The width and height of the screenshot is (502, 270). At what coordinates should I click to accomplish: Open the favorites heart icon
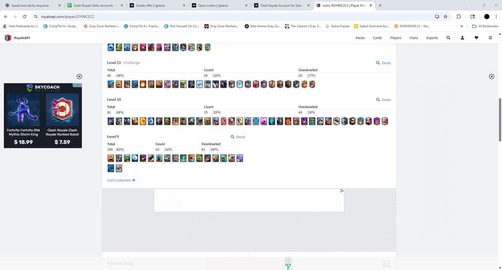click(x=477, y=38)
